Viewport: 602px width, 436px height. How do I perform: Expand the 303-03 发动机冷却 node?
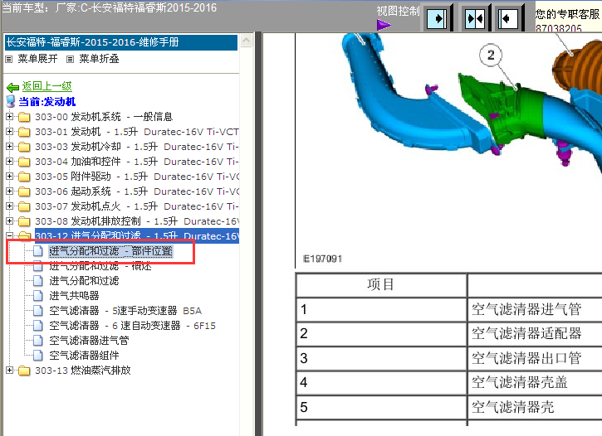(10, 146)
